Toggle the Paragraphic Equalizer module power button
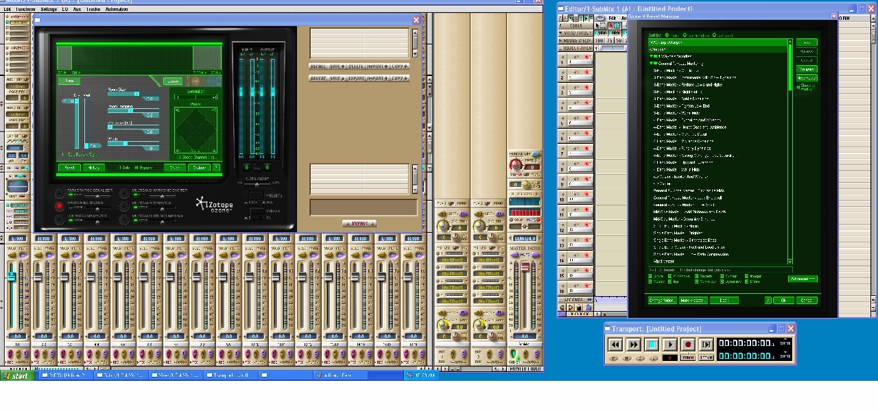Image resolution: width=878 pixels, height=411 pixels. (x=60, y=193)
